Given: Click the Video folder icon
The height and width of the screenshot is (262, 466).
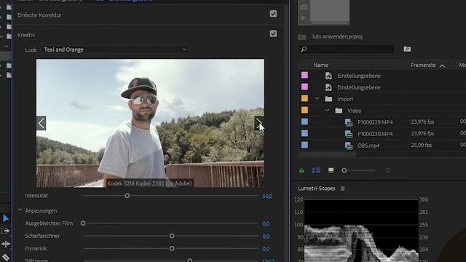Looking at the screenshot, I should coord(339,111).
